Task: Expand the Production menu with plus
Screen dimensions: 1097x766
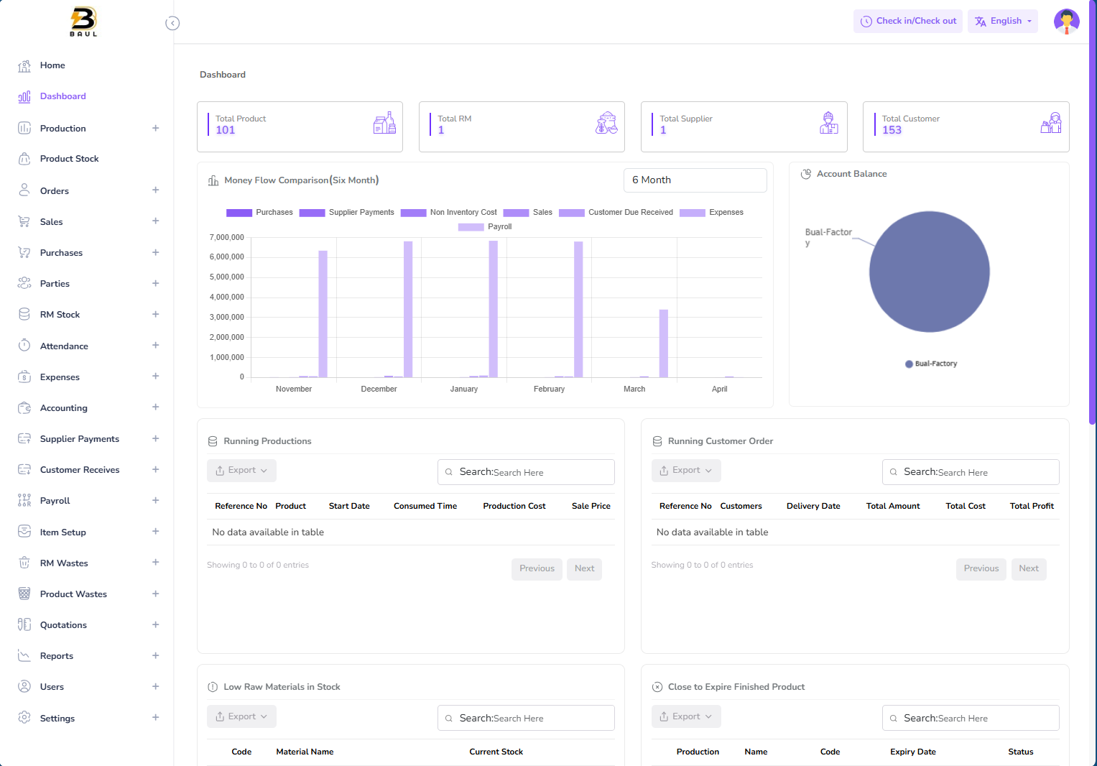Action: click(155, 129)
